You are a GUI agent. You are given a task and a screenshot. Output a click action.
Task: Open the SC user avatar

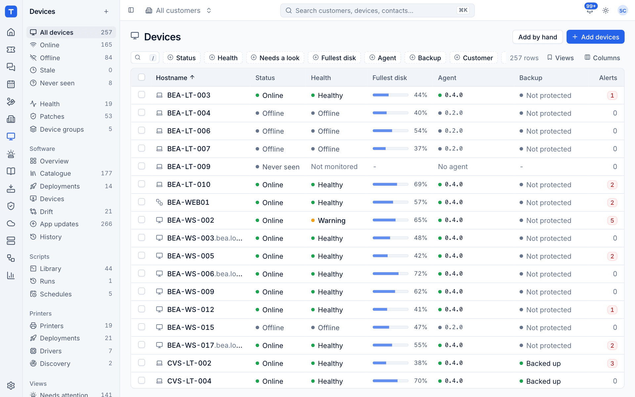pos(622,10)
